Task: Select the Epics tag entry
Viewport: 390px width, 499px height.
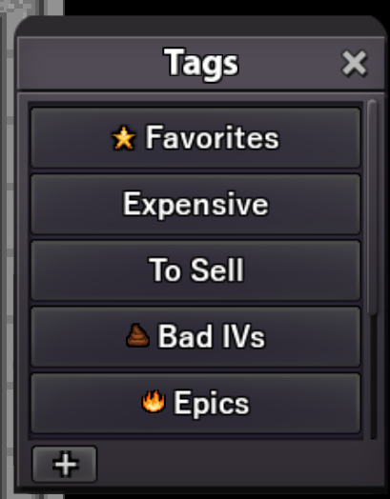Action: 195,403
